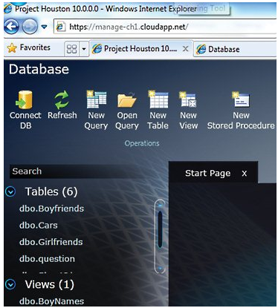The width and height of the screenshot is (278, 308).
Task: Select table dbo.Boyfriends
Action: 51,209
